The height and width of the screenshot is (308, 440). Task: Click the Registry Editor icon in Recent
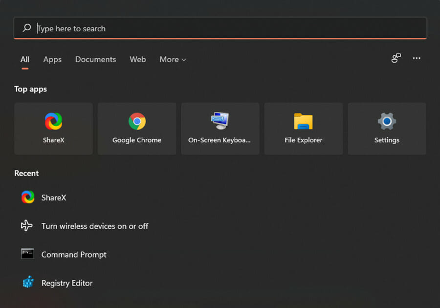[28, 283]
